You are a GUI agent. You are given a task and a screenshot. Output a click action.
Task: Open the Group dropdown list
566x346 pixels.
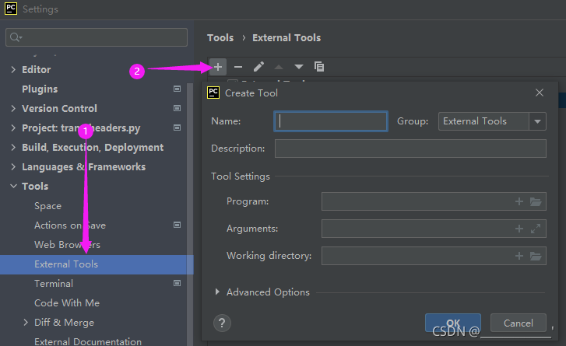tap(537, 121)
